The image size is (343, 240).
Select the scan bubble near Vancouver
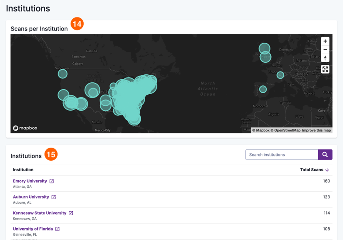pos(63,74)
